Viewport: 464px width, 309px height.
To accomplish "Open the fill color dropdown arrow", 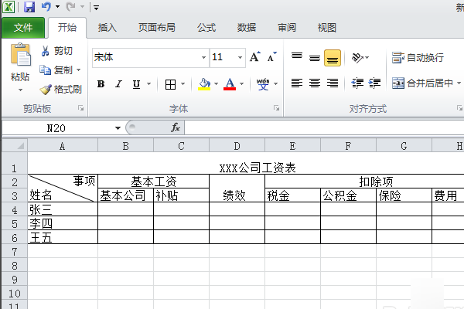I will pyautogui.click(x=216, y=84).
